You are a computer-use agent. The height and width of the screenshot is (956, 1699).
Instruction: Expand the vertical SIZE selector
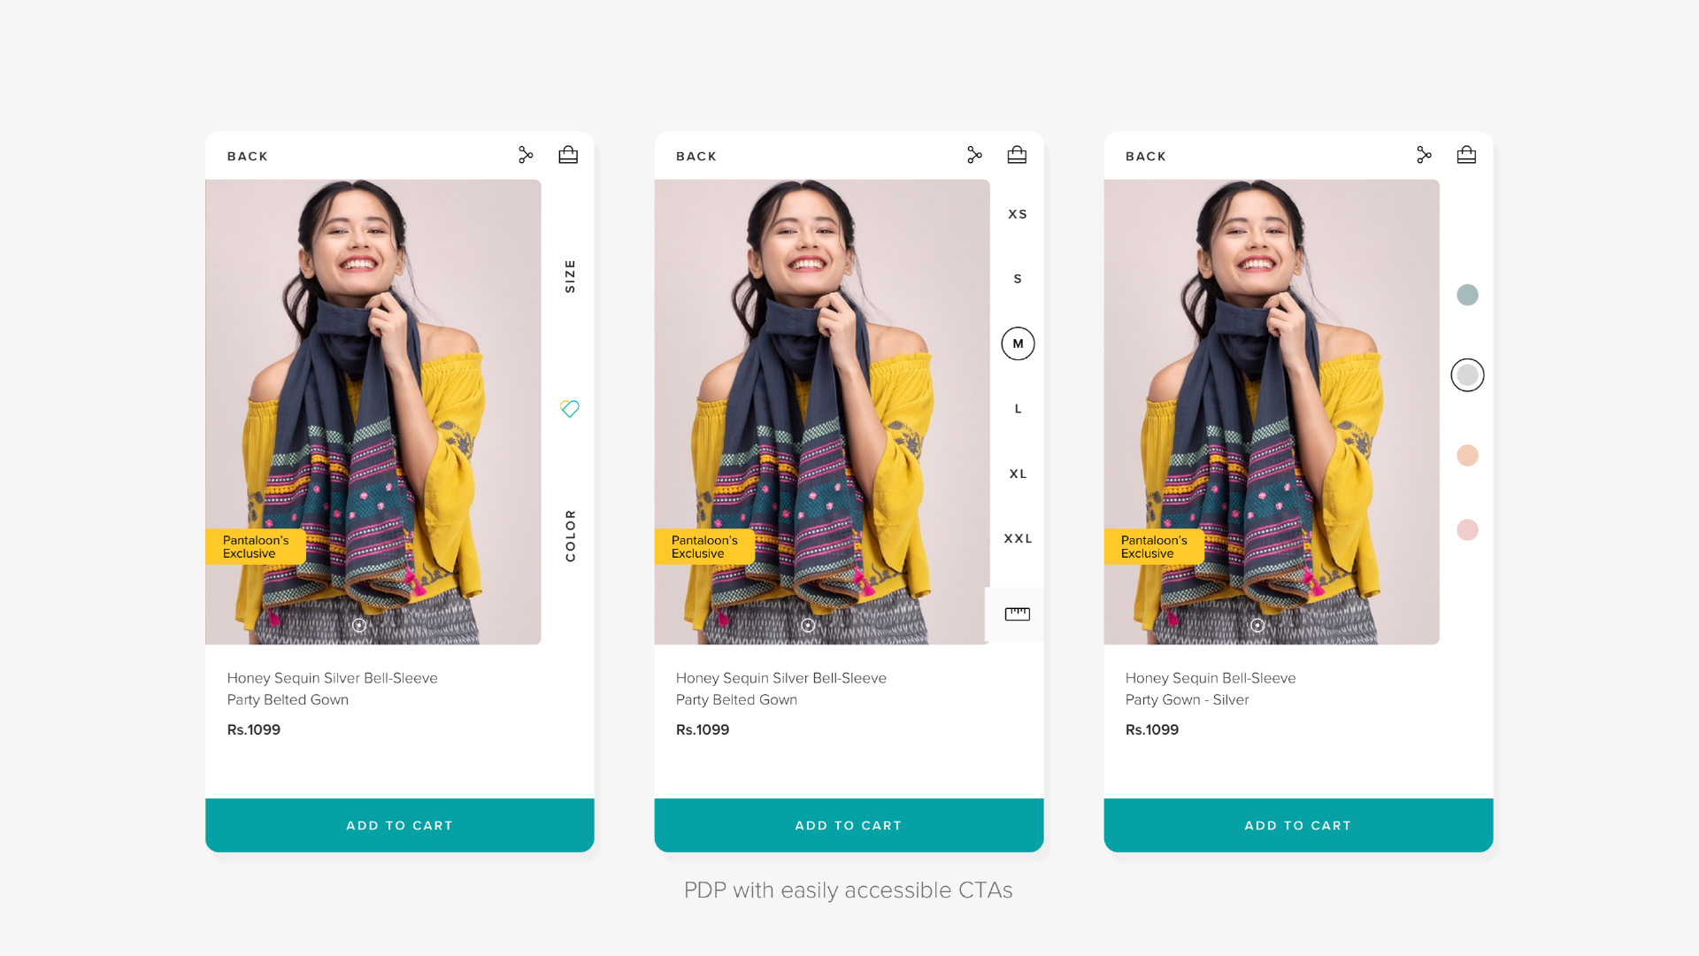point(570,276)
